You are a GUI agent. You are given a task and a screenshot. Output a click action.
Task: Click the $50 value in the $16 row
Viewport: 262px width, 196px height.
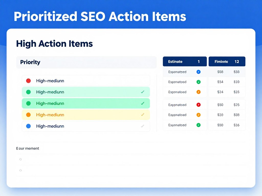click(220, 125)
